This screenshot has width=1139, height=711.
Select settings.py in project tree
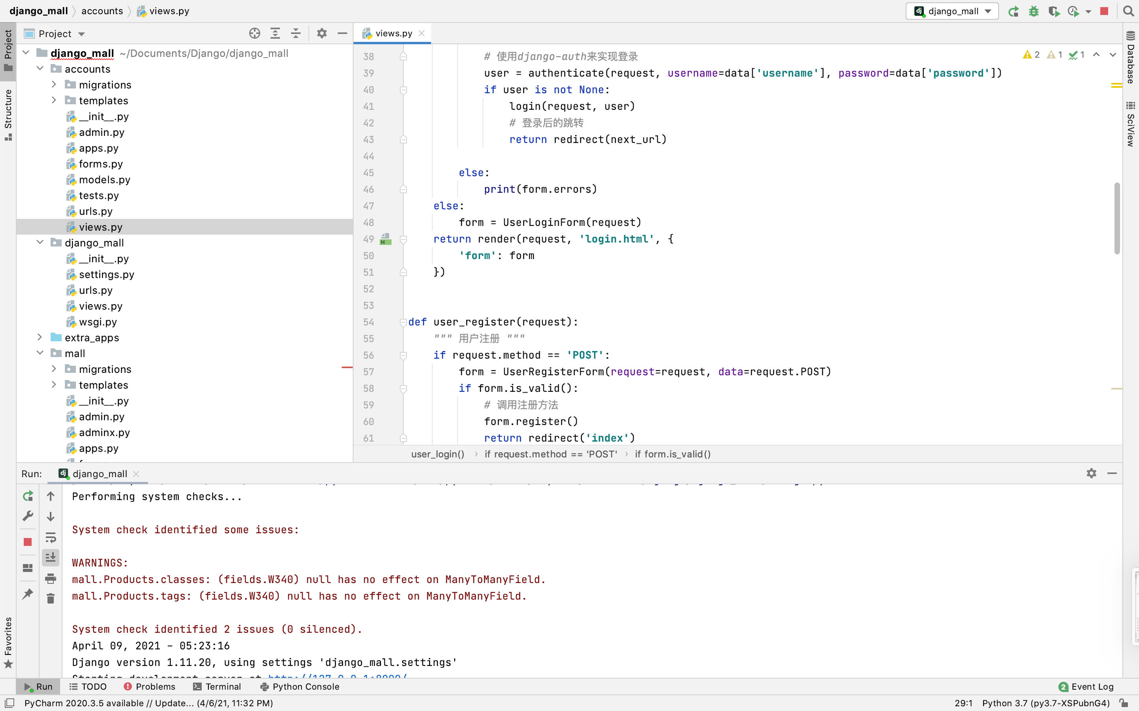coord(106,274)
